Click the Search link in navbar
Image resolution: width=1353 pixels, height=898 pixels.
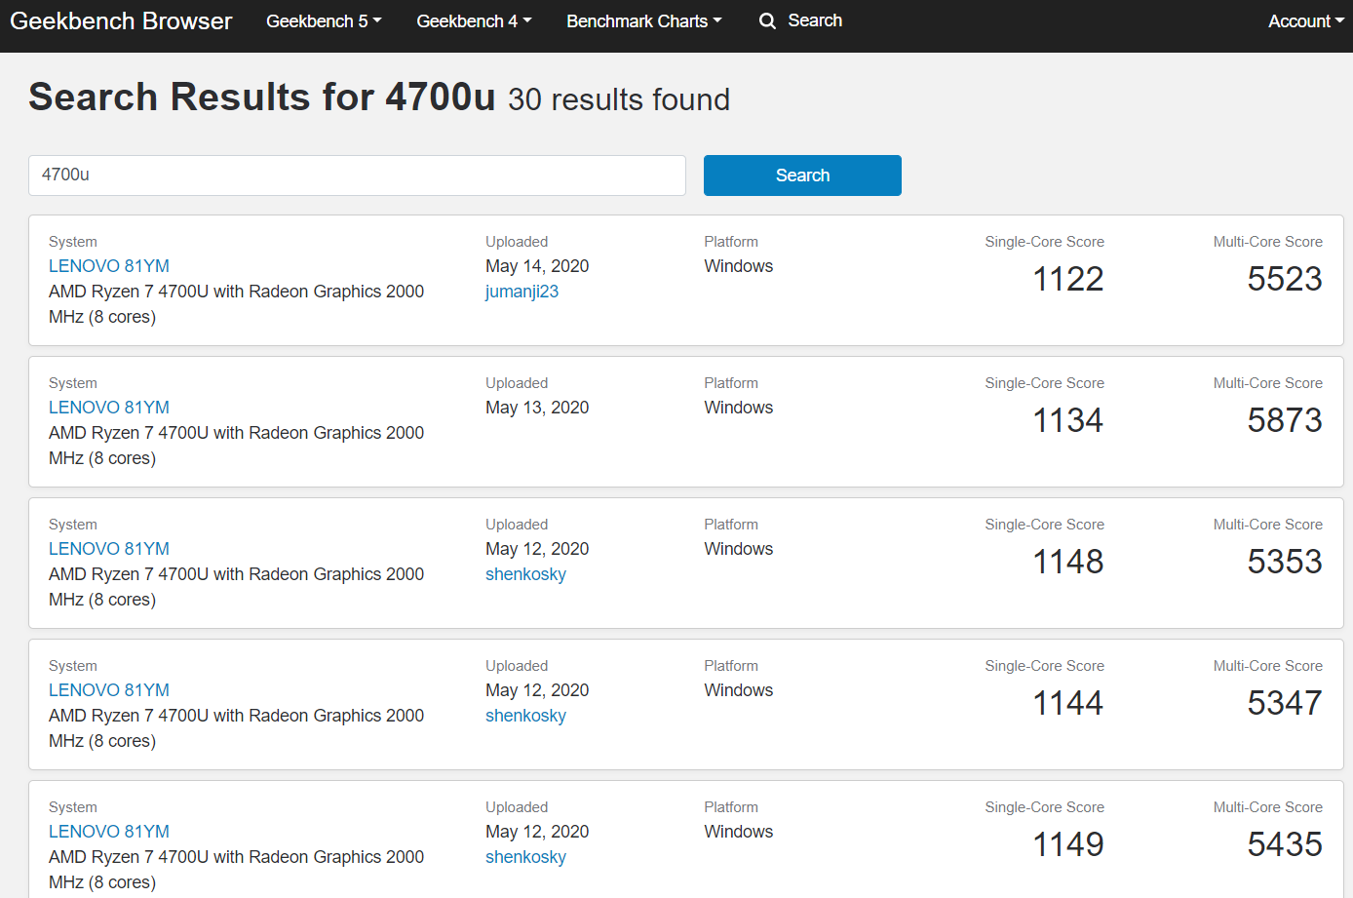tap(815, 20)
